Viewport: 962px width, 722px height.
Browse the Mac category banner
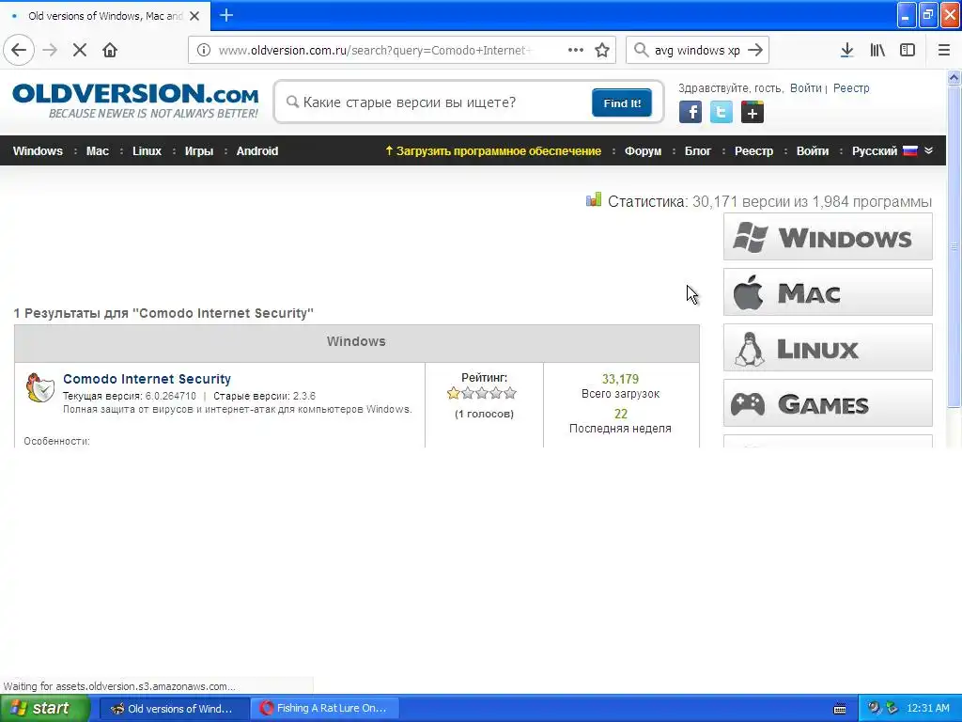click(x=828, y=292)
